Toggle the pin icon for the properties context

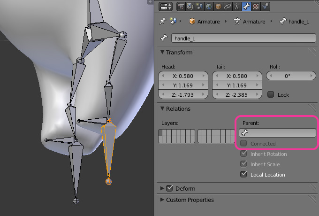[163, 21]
